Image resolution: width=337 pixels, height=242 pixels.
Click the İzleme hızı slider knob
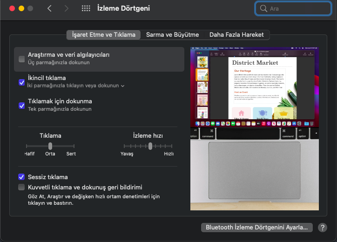(150, 146)
